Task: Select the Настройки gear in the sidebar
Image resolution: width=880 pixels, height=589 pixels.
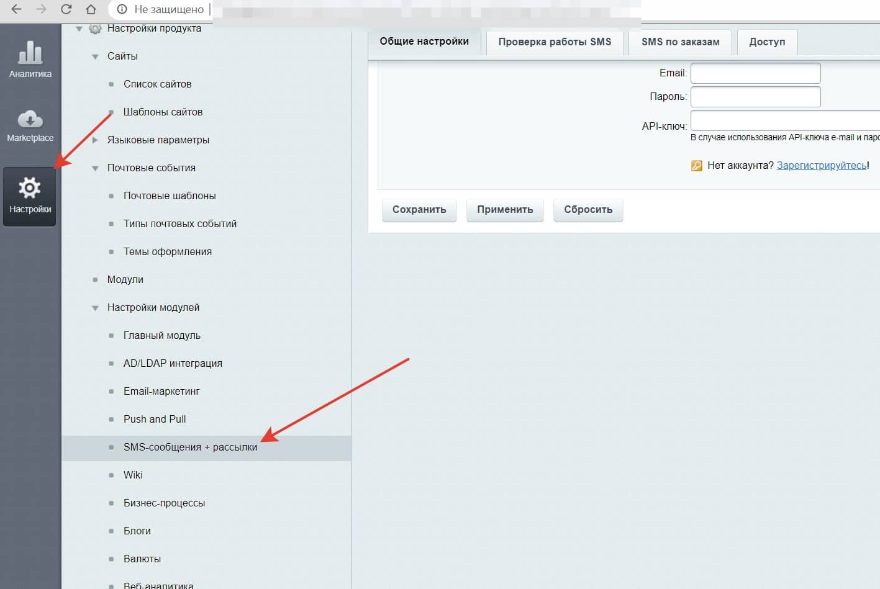Action: [x=30, y=196]
